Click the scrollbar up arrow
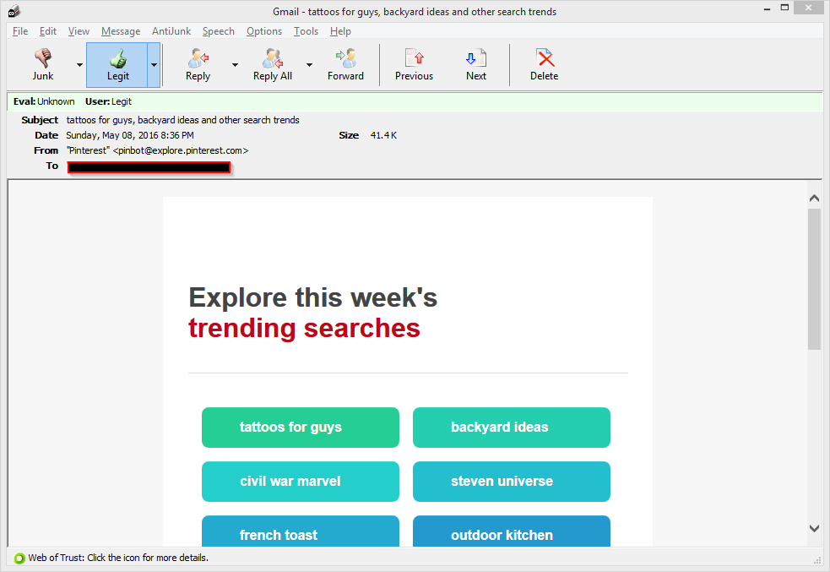 pyautogui.click(x=814, y=198)
